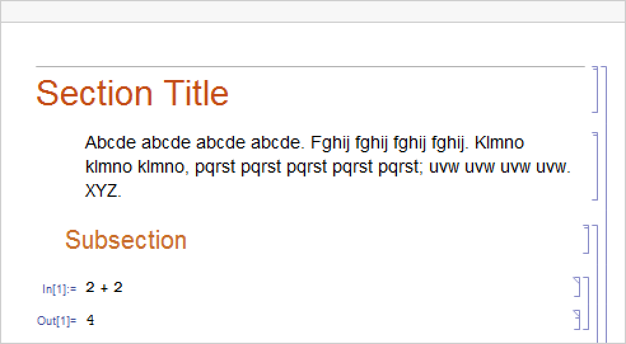
Task: Click the output result 4
Action: (x=90, y=321)
